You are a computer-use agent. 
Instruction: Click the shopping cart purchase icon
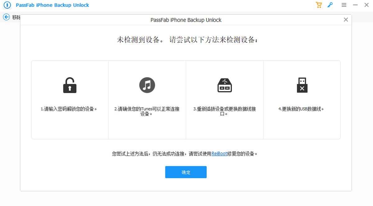point(319,5)
